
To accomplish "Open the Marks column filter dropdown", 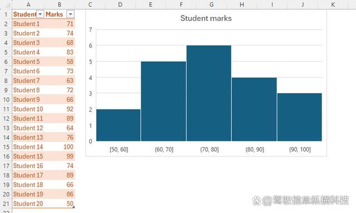I will 71,14.
